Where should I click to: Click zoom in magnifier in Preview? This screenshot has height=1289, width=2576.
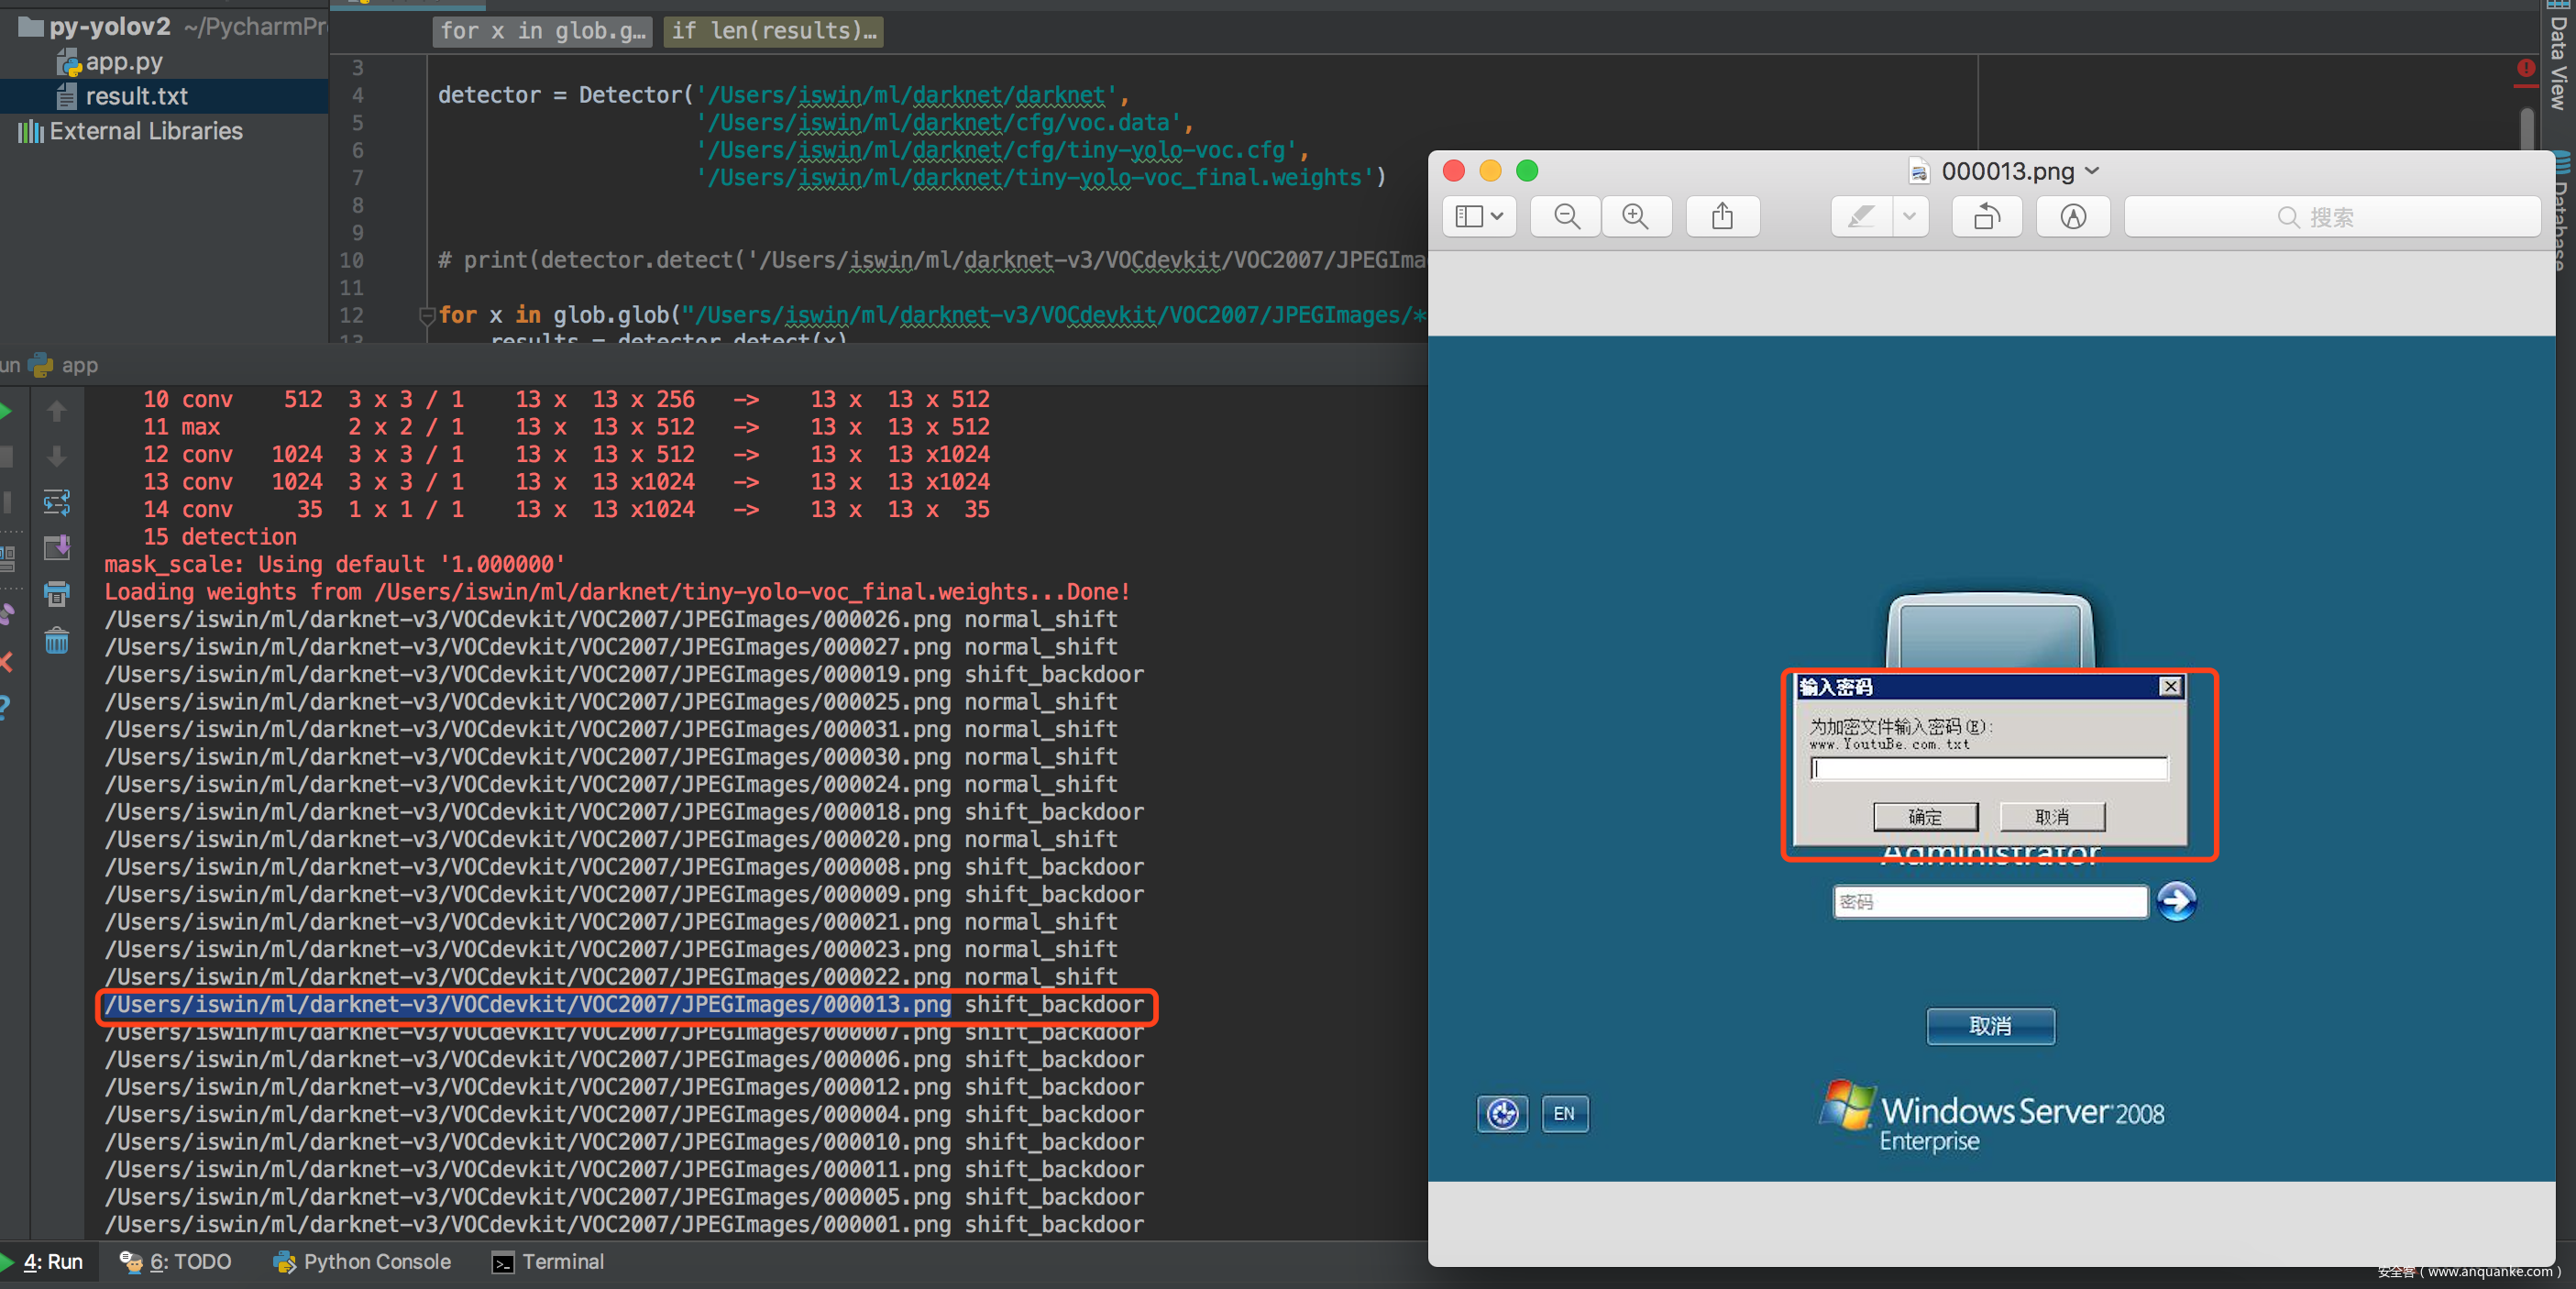tap(1636, 216)
